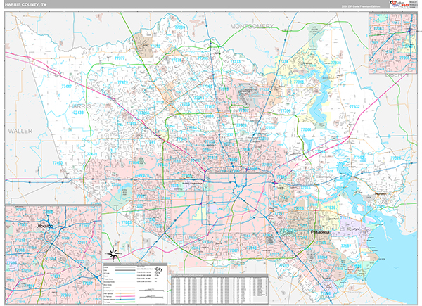This screenshot has width=422, height=306.
Task: Click the large HARRIS county label
Action: (79, 105)
